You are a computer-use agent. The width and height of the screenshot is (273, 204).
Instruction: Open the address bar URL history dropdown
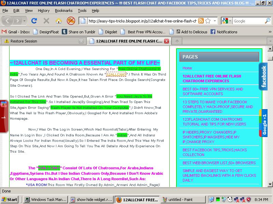[x=215, y=21]
